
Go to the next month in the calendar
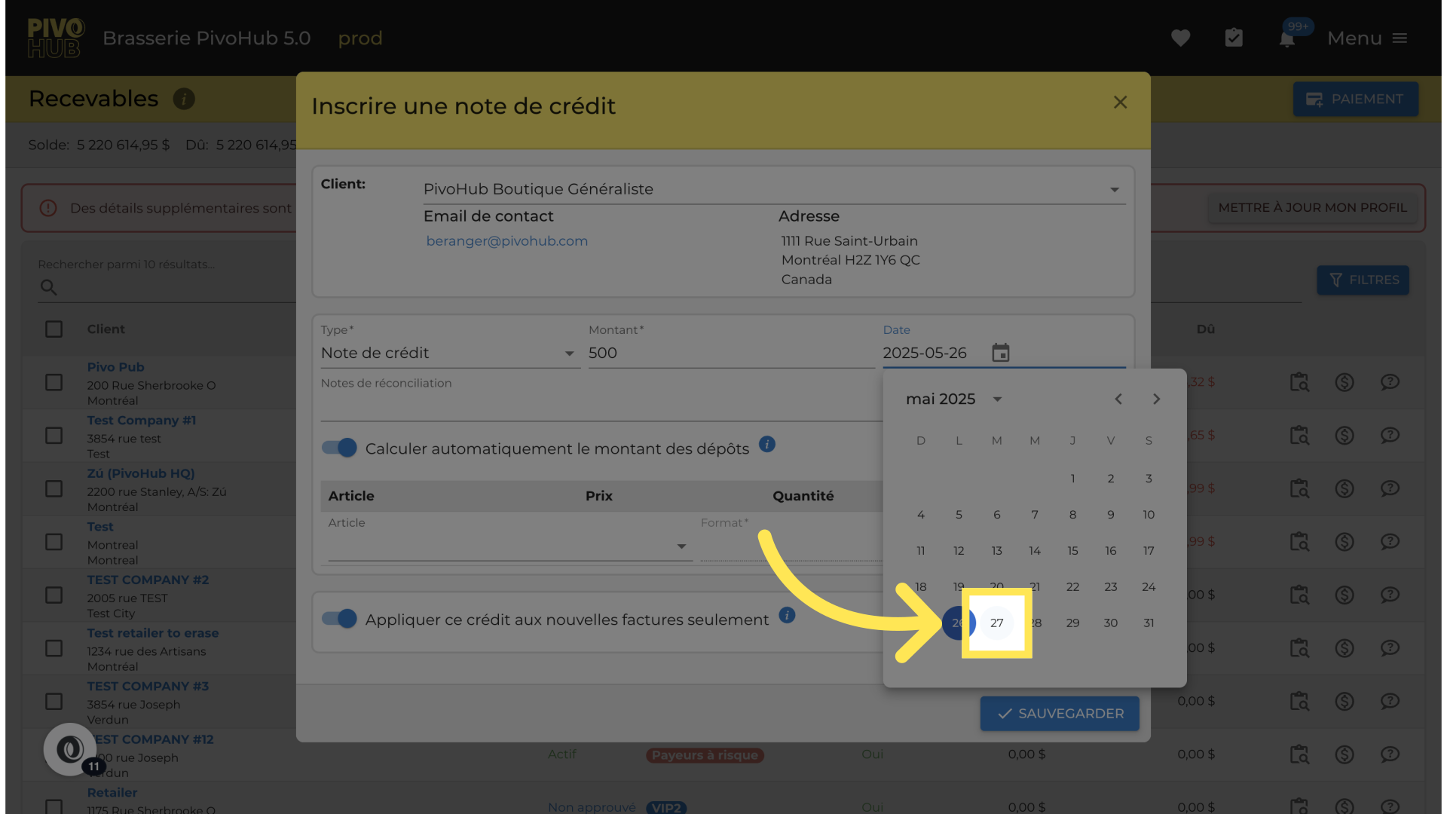[x=1156, y=399]
